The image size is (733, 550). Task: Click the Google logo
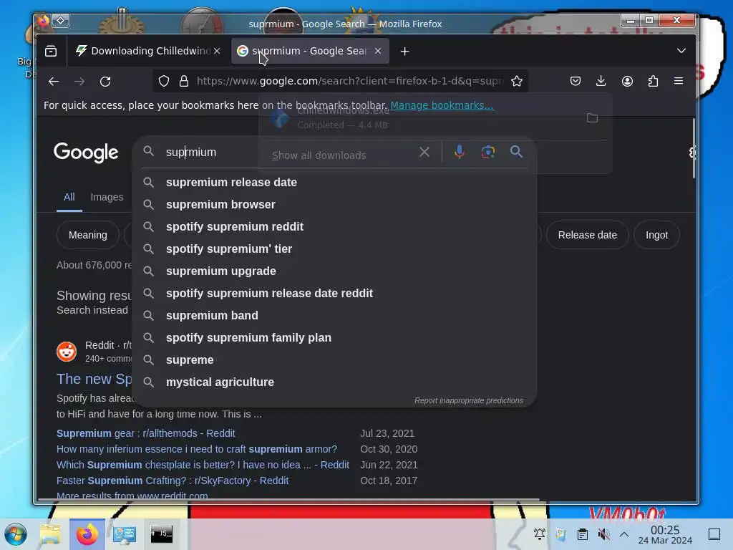pos(86,153)
